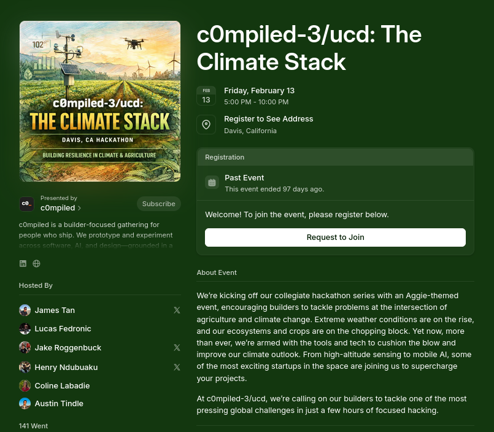Screen dimensions: 494x432
Task: Click the Feb 13 calendar date icon
Action: (x=206, y=96)
